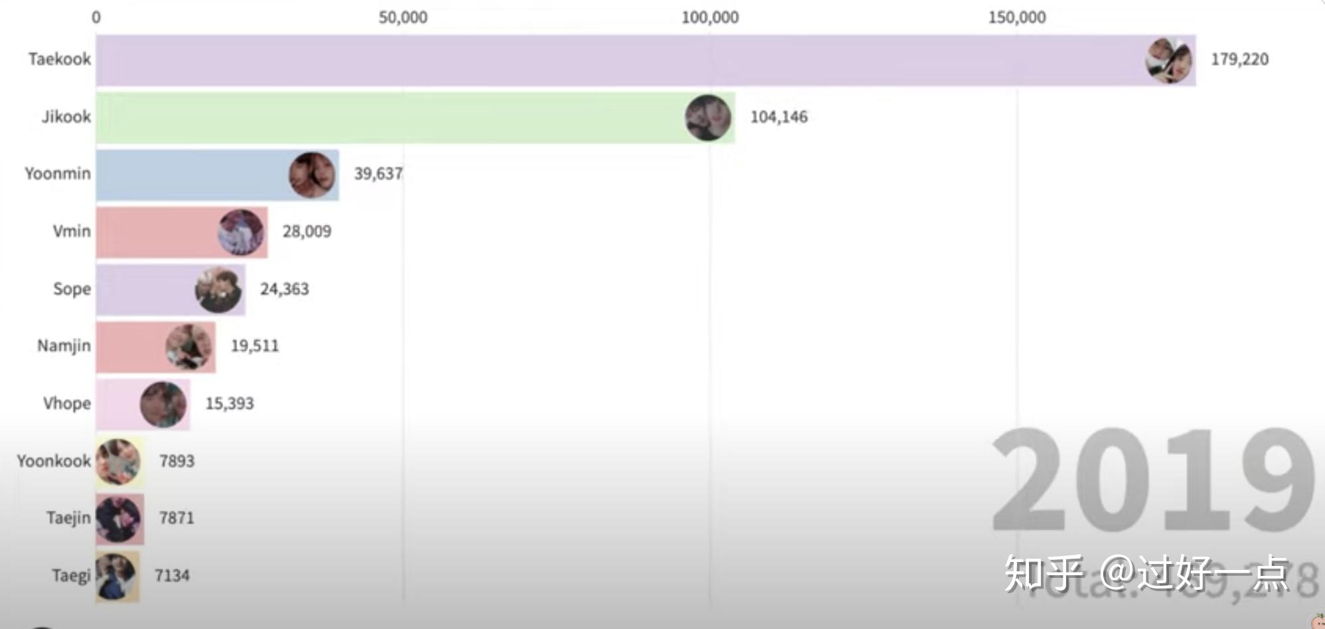Screen dimensions: 1325x629
Task: Click the Jikook circular avatar image
Action: tap(708, 117)
